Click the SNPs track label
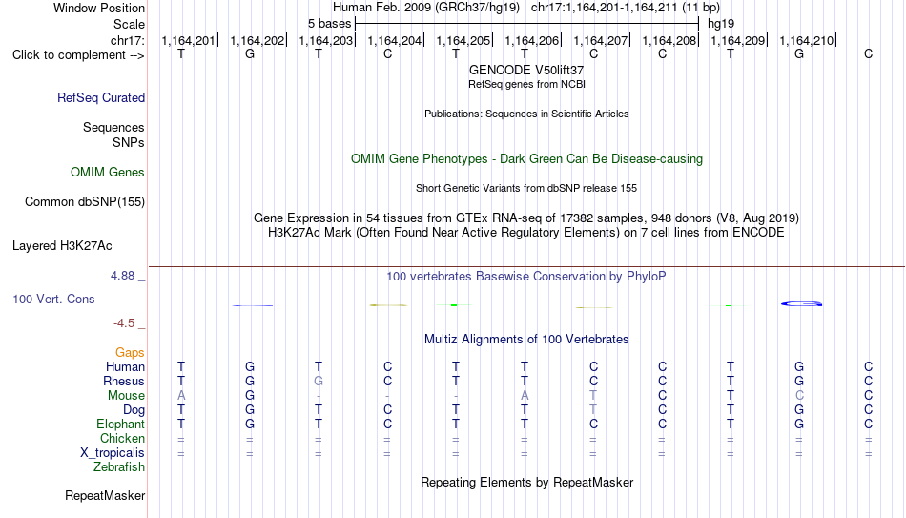Viewport: 906px width, 518px height. 129,142
